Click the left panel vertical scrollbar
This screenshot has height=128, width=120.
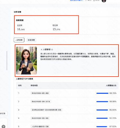(7, 61)
